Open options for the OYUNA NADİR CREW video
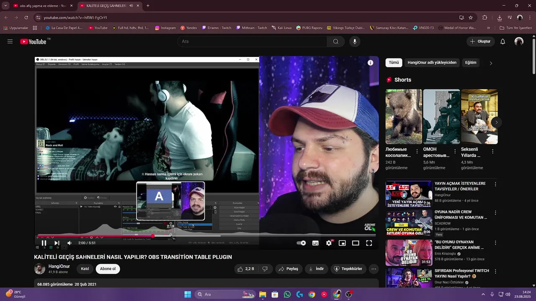This screenshot has width=536, height=301. [x=495, y=213]
